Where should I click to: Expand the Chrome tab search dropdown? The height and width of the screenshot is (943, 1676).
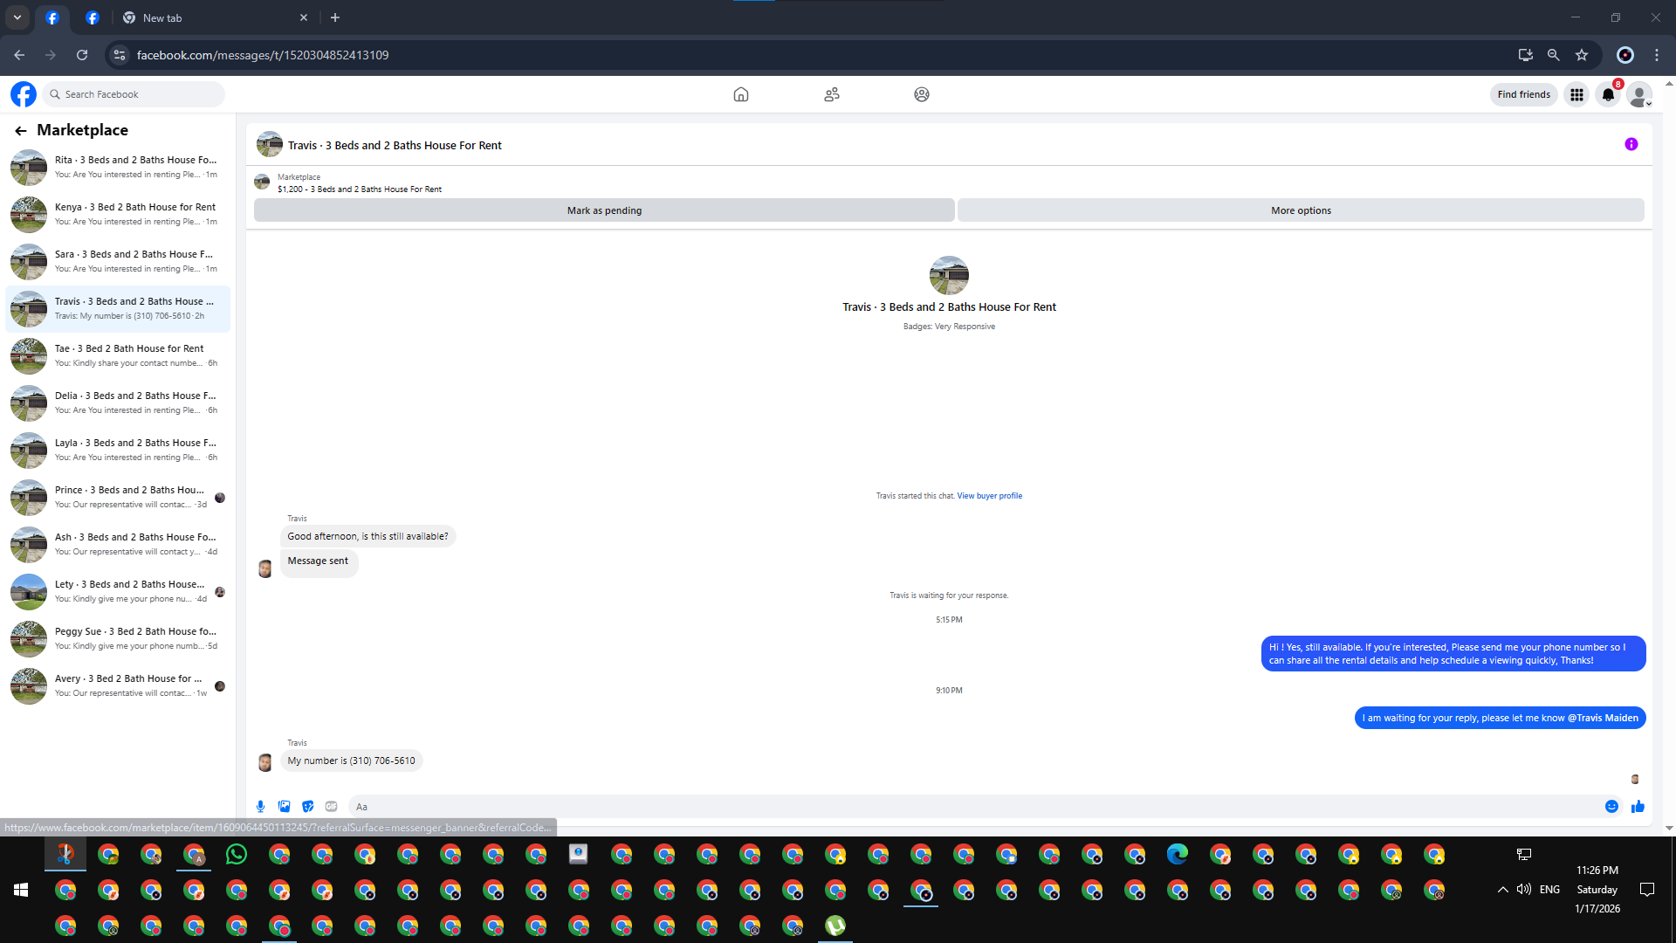(x=17, y=17)
